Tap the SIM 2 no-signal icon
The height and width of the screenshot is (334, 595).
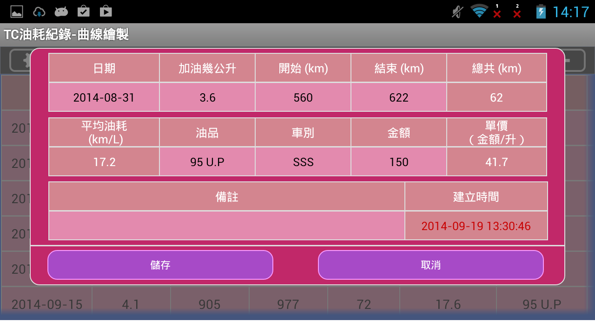[517, 12]
